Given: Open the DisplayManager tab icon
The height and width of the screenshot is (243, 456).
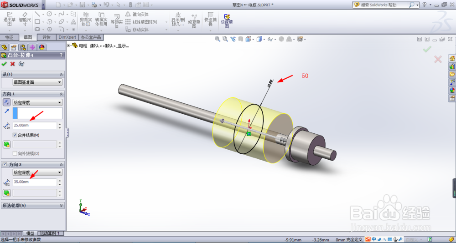Looking at the screenshot, I should (41, 47).
